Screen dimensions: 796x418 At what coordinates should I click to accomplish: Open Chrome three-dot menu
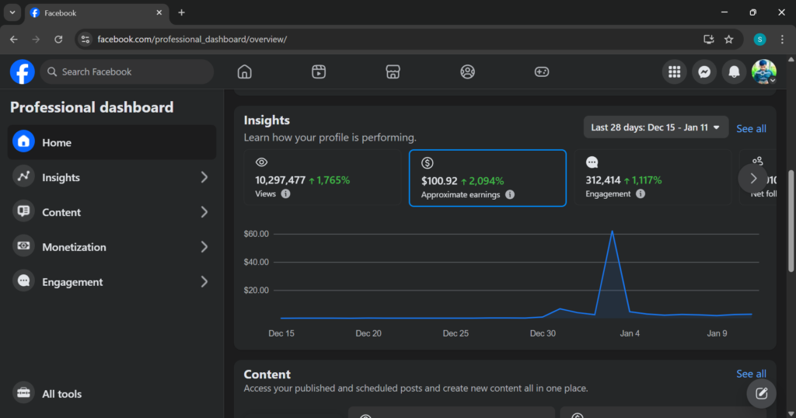click(782, 39)
